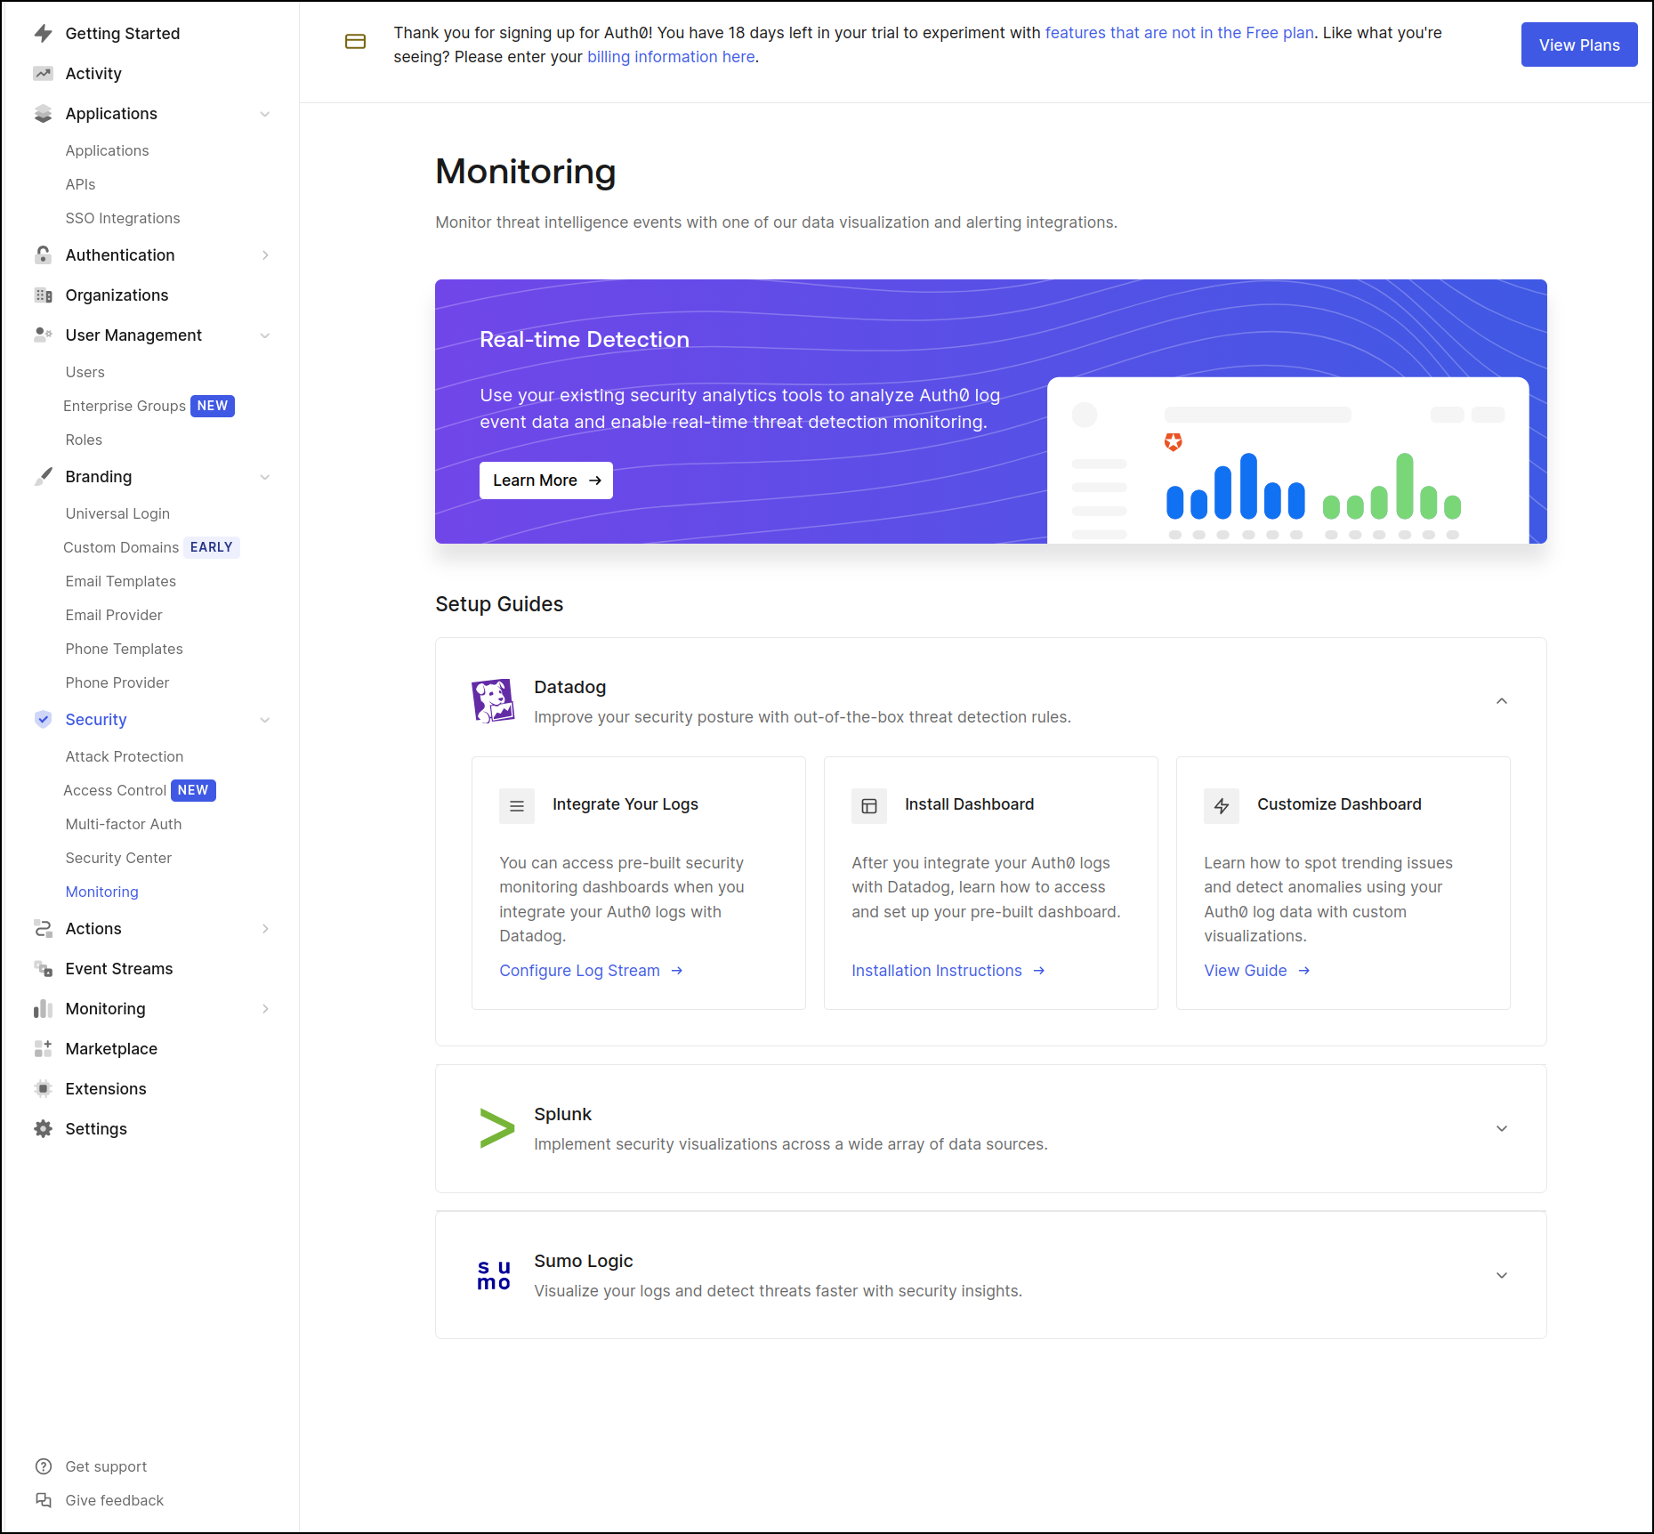Click the View Plans button

point(1579,44)
